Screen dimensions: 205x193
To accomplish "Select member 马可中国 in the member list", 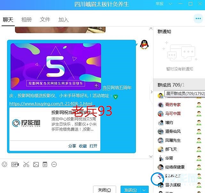I will [x=173, y=113].
